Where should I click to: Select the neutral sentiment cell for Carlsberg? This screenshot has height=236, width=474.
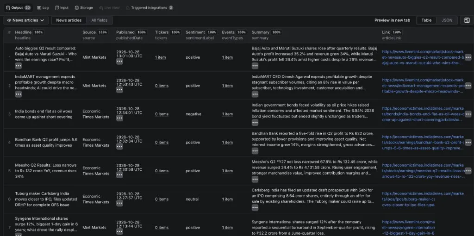point(192,199)
